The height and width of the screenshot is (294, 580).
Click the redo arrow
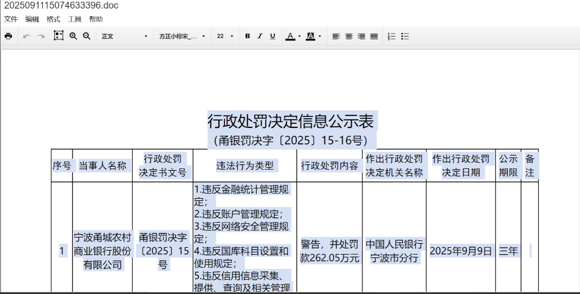pos(41,36)
